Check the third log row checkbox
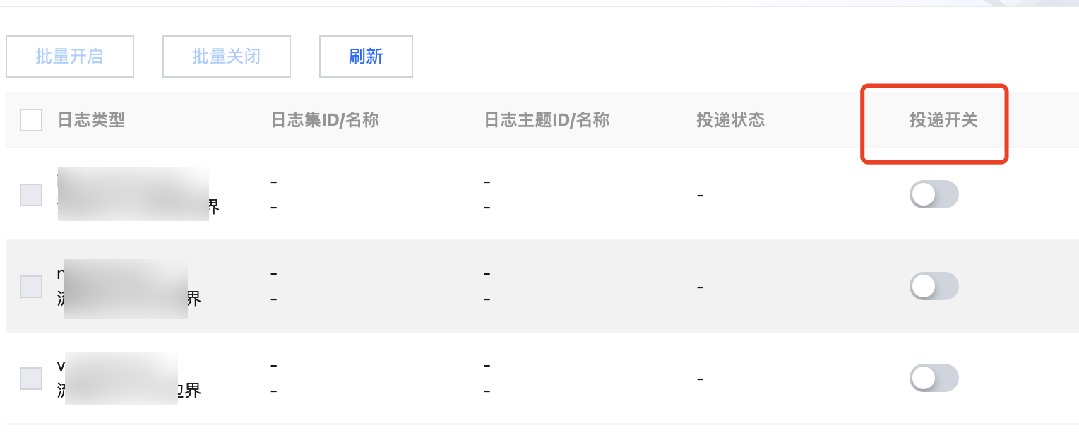1079x433 pixels. (x=31, y=378)
